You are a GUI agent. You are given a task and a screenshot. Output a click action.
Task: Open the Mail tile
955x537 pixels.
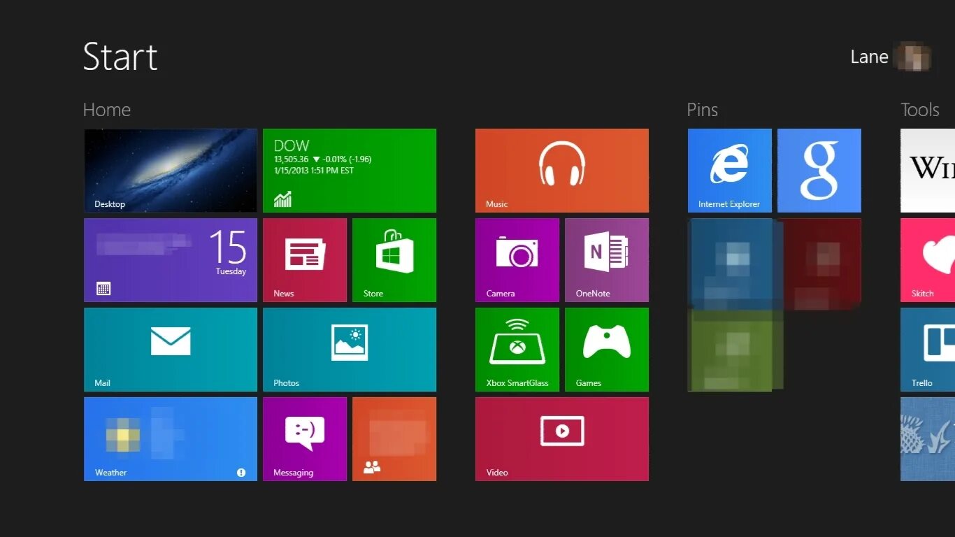[x=171, y=350]
